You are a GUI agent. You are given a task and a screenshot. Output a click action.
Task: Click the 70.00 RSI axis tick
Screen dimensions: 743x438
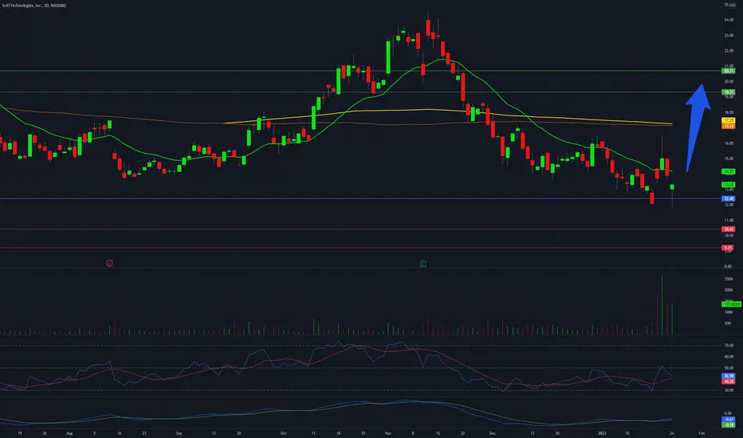coord(729,346)
